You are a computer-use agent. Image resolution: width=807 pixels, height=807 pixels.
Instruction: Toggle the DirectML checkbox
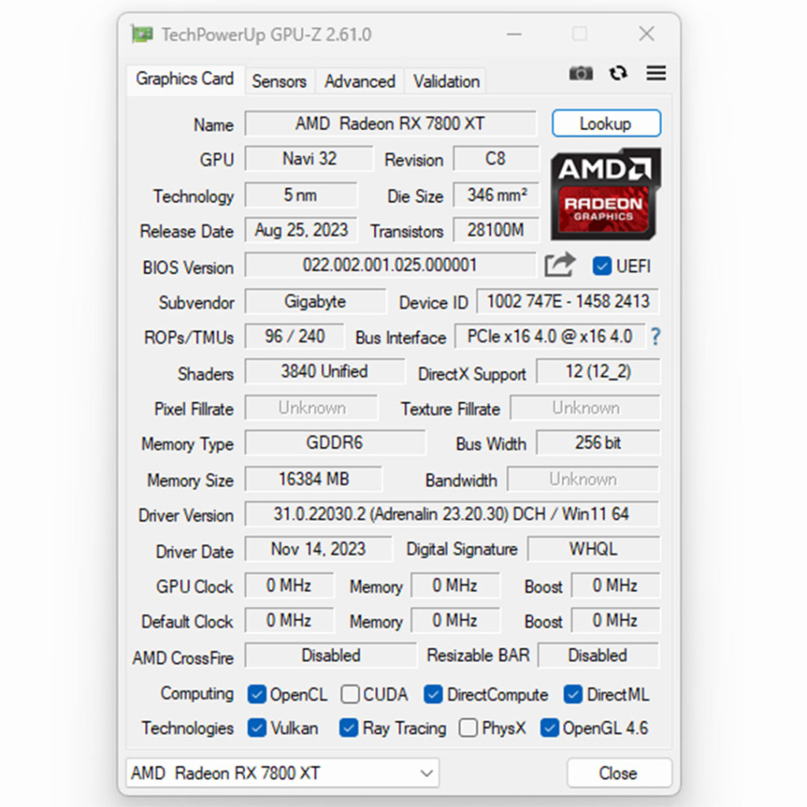pos(572,694)
